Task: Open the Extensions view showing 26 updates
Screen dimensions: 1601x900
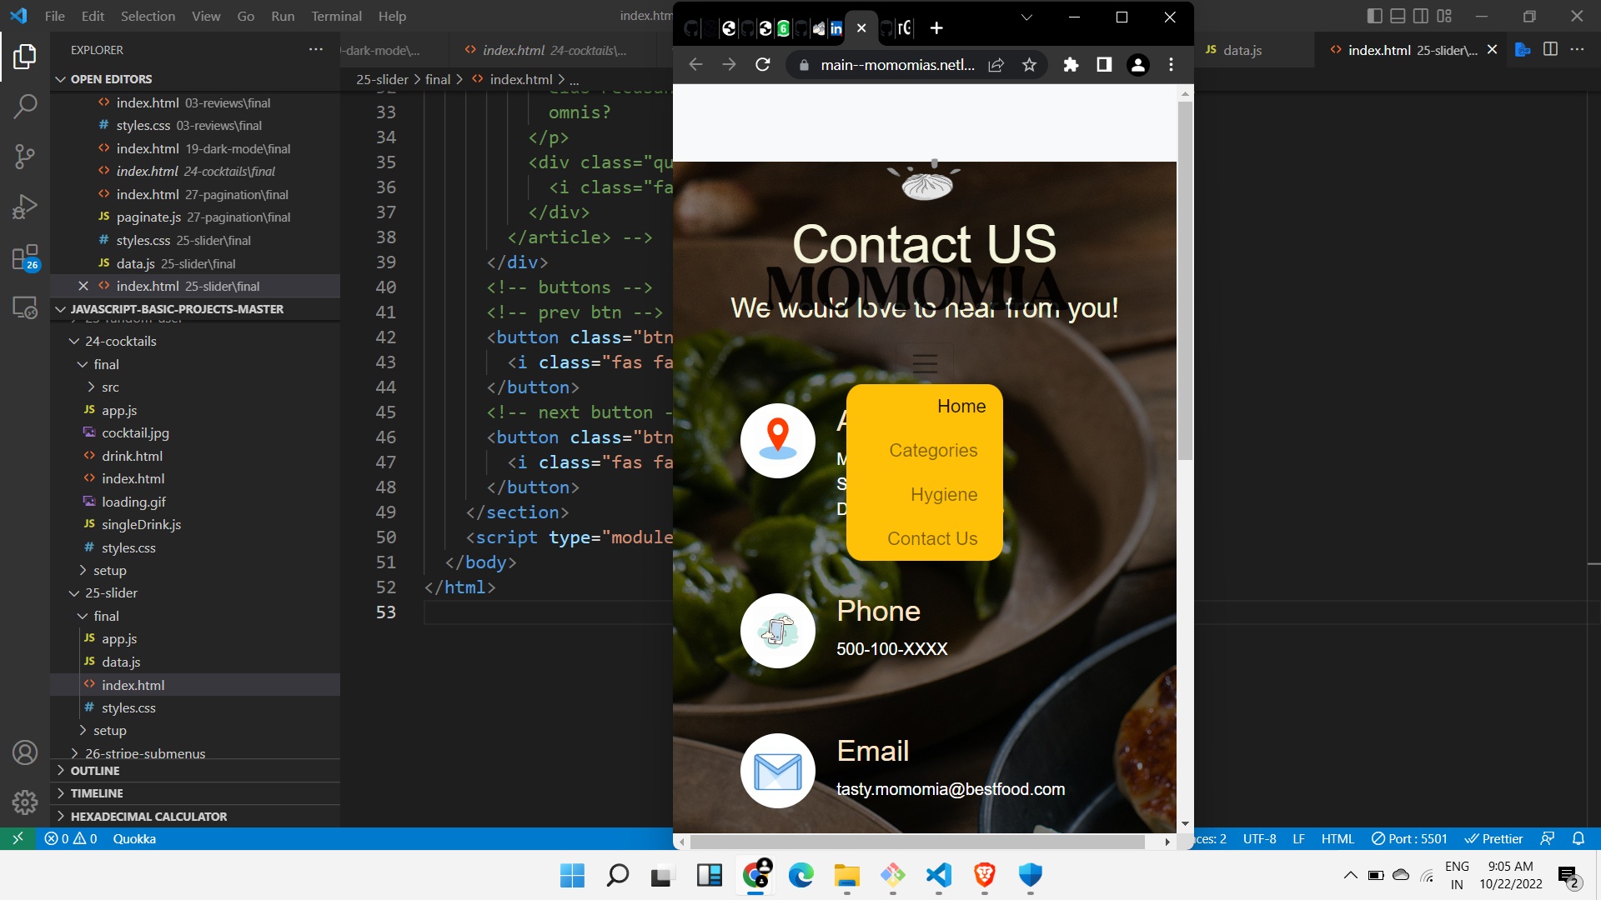Action: tap(25, 257)
